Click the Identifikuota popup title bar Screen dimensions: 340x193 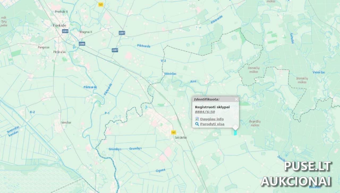(212, 99)
